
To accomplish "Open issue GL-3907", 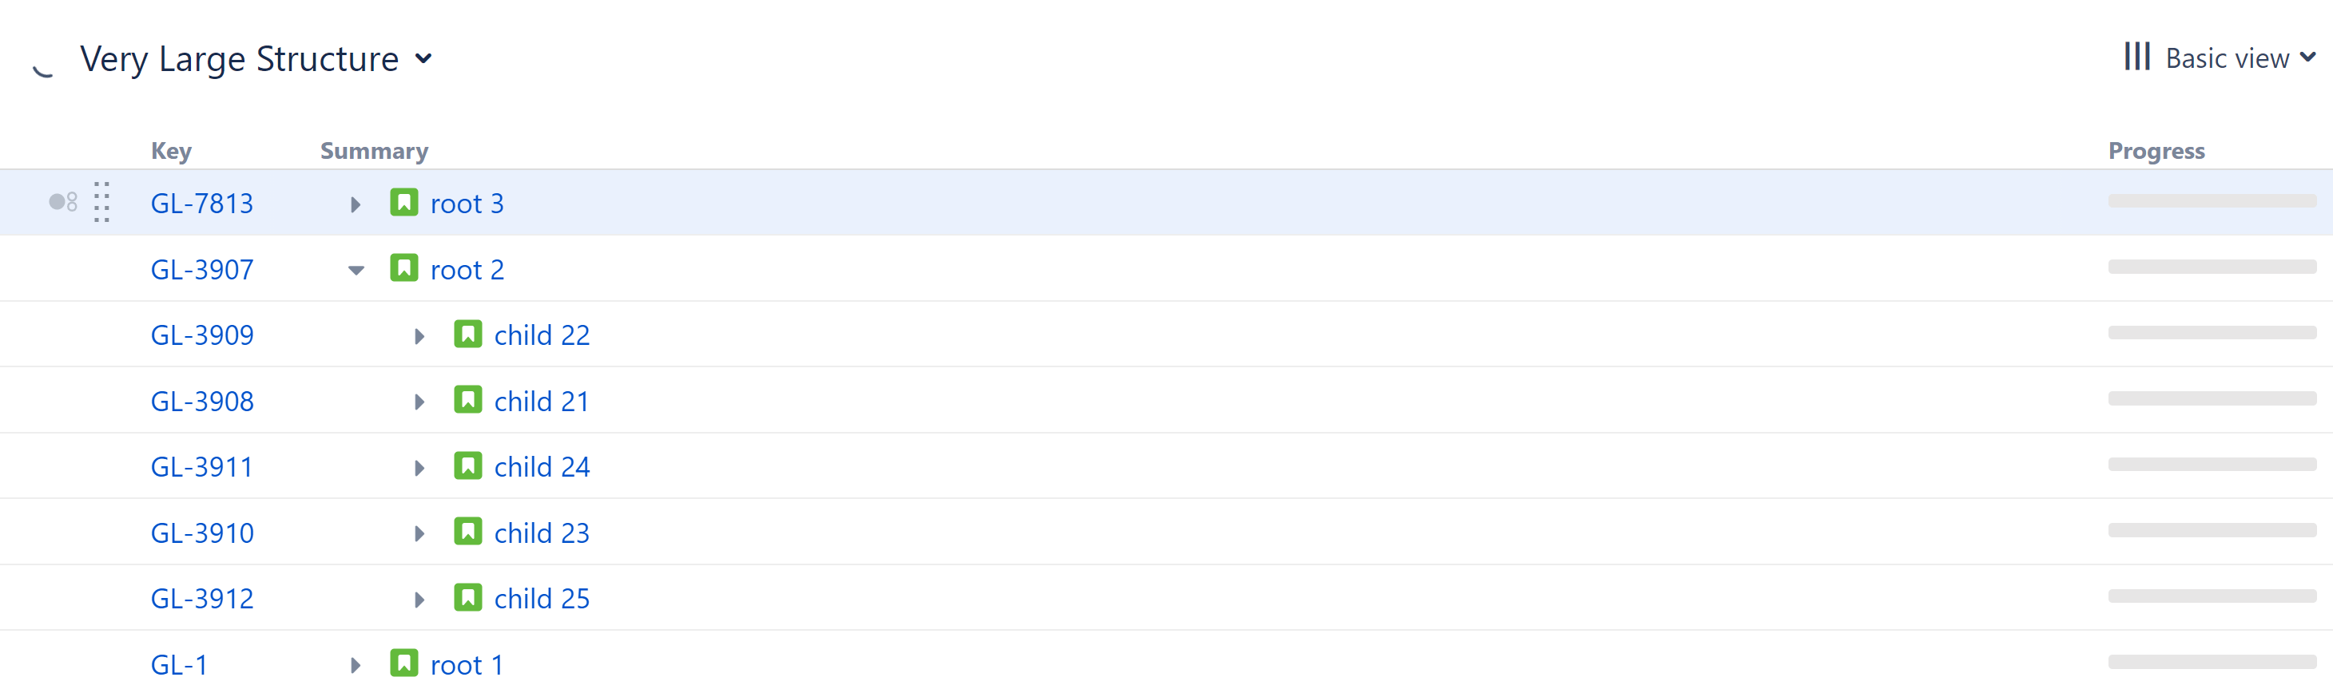I will 203,269.
